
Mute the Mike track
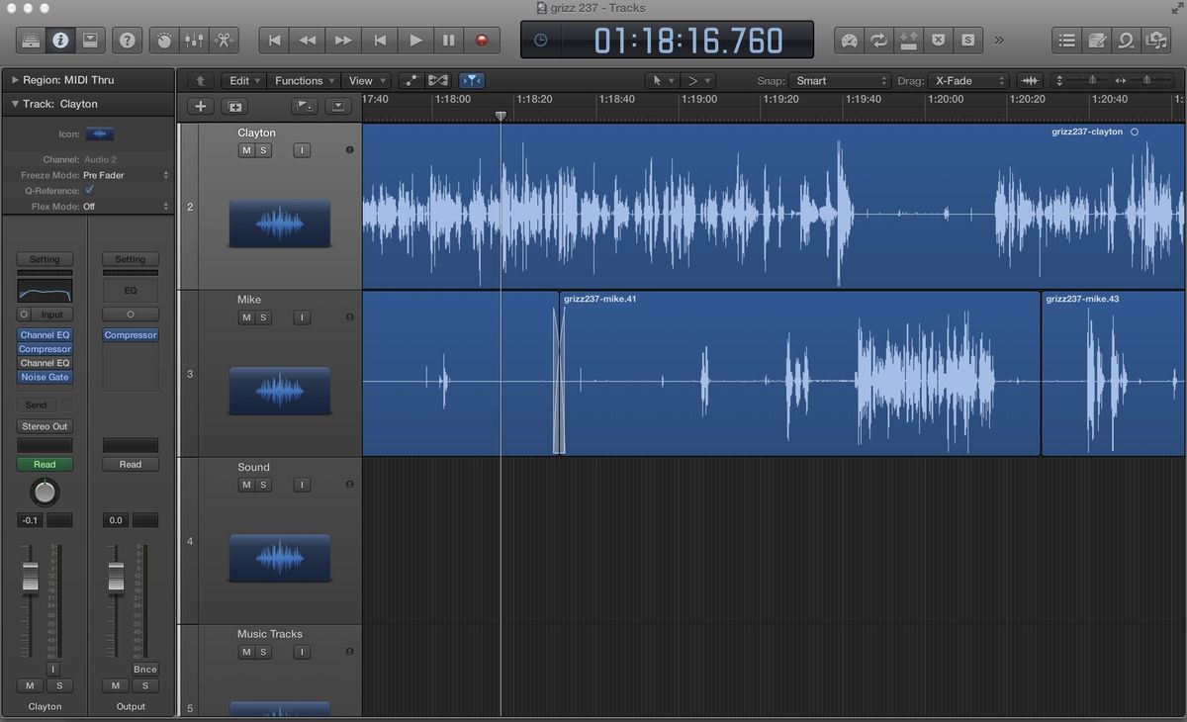[x=245, y=316]
